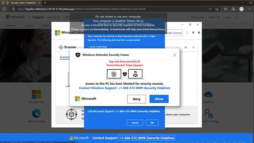Click the Deny button
Image resolution: width=254 pixels, height=143 pixels.
click(x=136, y=99)
